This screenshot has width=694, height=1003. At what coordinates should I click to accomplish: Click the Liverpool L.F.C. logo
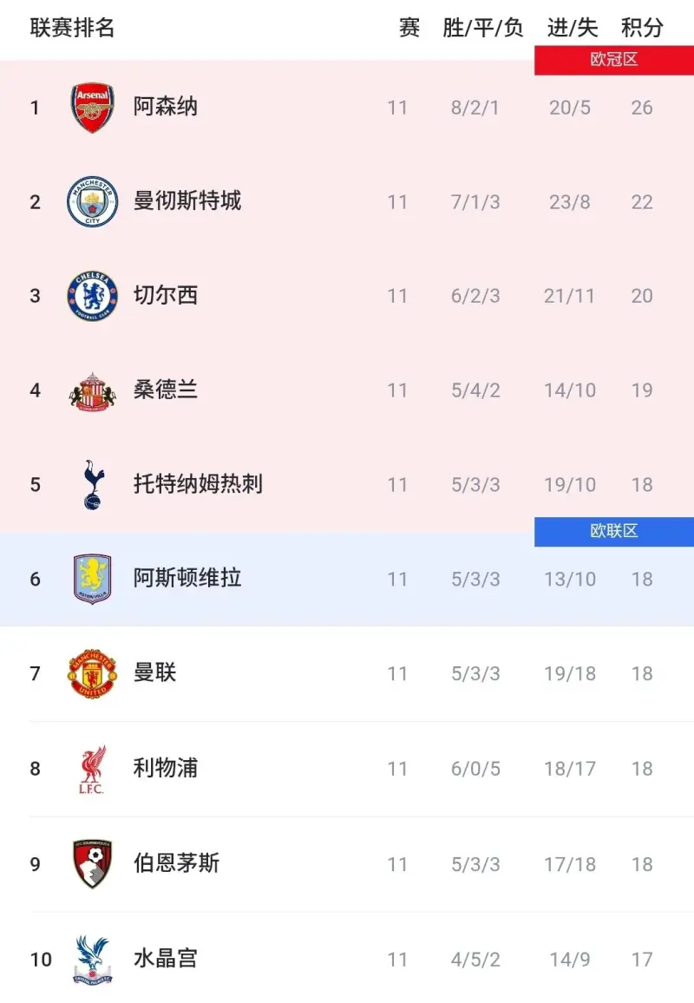tap(92, 769)
